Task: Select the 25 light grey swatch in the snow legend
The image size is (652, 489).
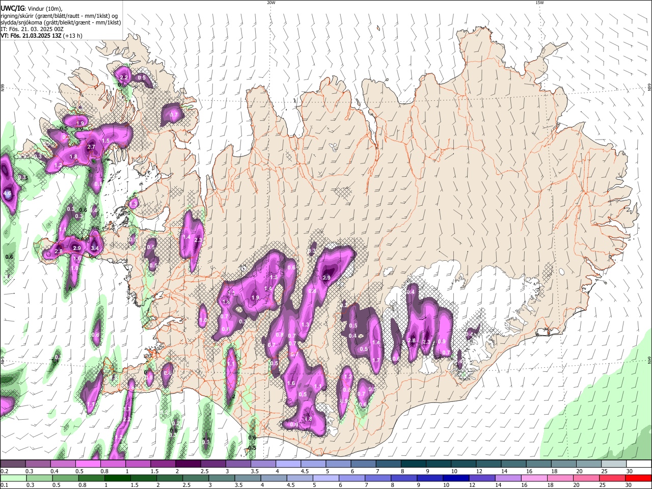Action: tap(613, 464)
